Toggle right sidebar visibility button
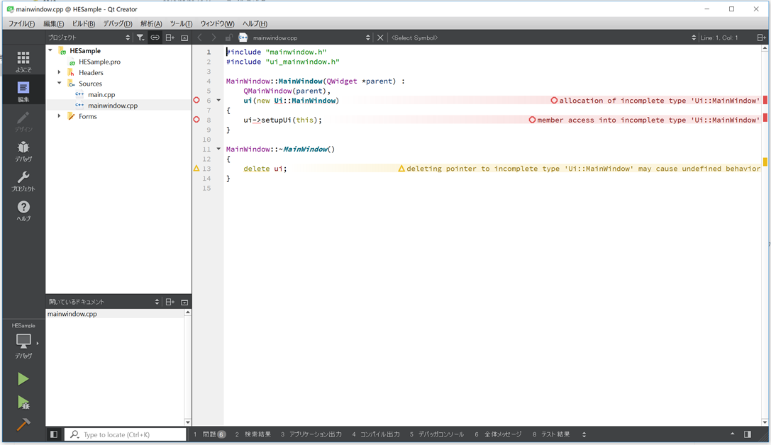Screen dimensions: 771x445 [x=748, y=434]
